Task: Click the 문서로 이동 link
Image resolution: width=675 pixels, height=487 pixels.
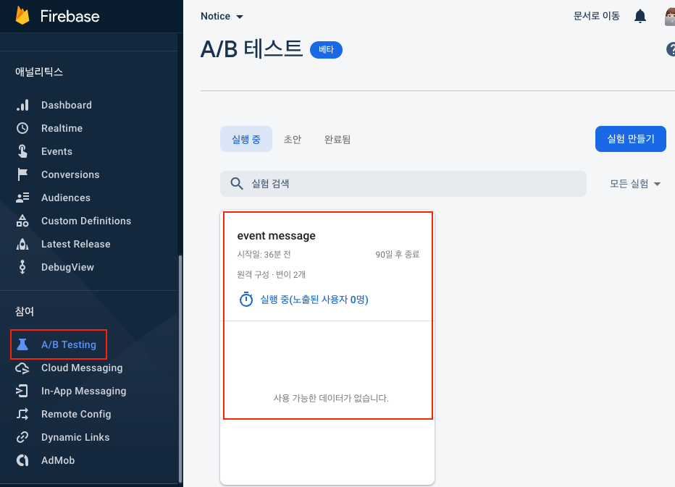Action: (x=596, y=17)
